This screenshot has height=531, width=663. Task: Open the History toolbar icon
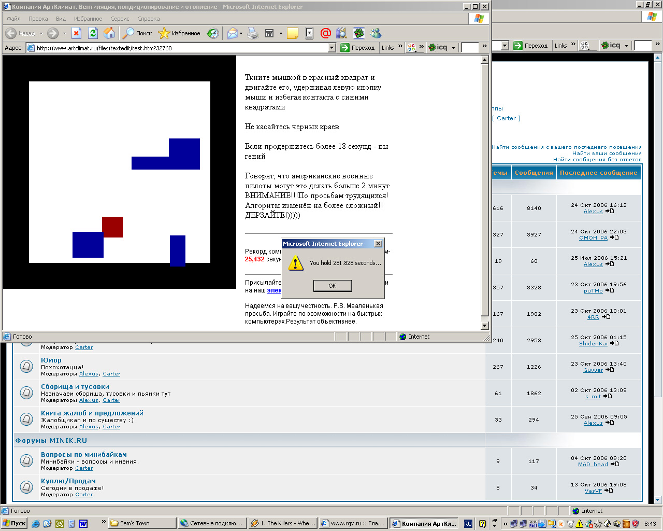tap(213, 33)
